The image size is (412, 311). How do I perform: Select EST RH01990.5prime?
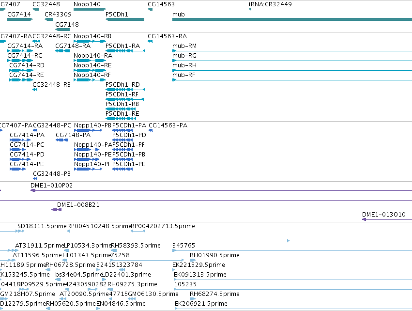pyautogui.click(x=193, y=261)
